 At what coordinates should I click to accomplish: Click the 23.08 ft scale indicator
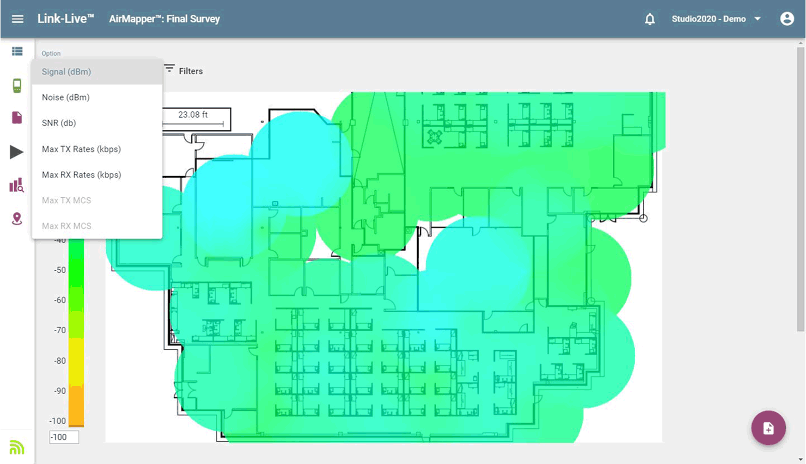(196, 119)
